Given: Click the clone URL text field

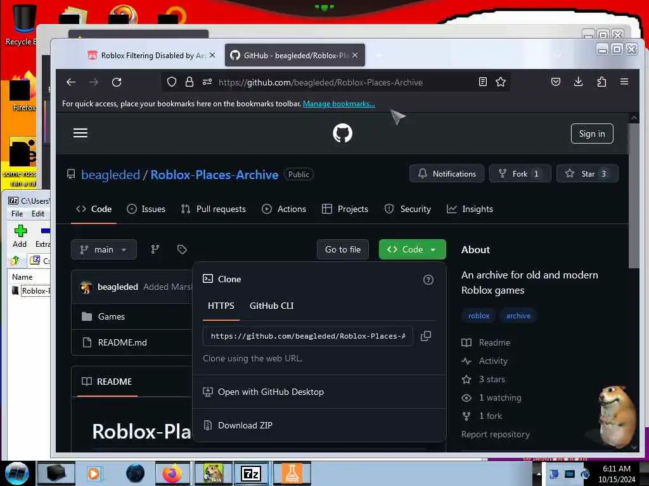Looking at the screenshot, I should [x=308, y=336].
